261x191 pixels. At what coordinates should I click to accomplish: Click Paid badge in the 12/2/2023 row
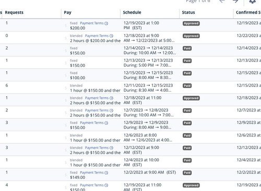click(x=187, y=173)
